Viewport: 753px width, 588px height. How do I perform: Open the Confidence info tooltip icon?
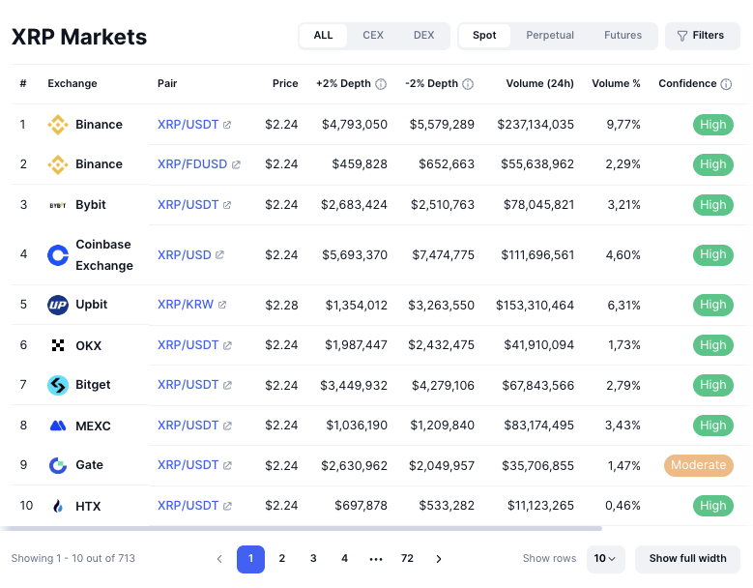click(726, 84)
